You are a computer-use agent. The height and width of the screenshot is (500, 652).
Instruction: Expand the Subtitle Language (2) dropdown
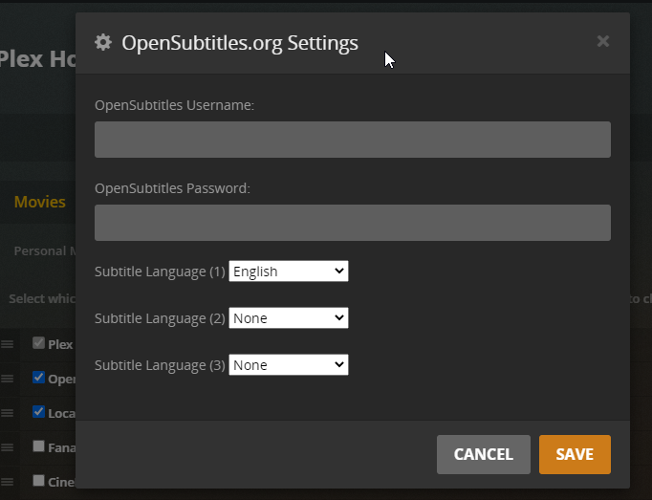[x=289, y=318]
